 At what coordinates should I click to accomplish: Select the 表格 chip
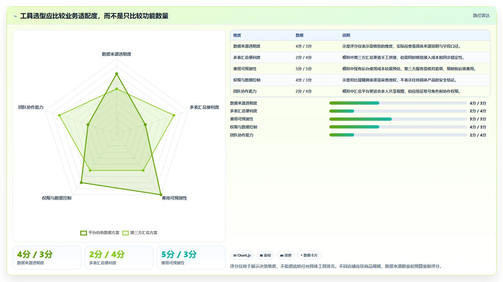click(265, 255)
